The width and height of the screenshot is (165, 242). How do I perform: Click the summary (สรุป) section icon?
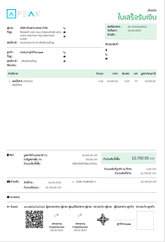[x=8, y=155]
